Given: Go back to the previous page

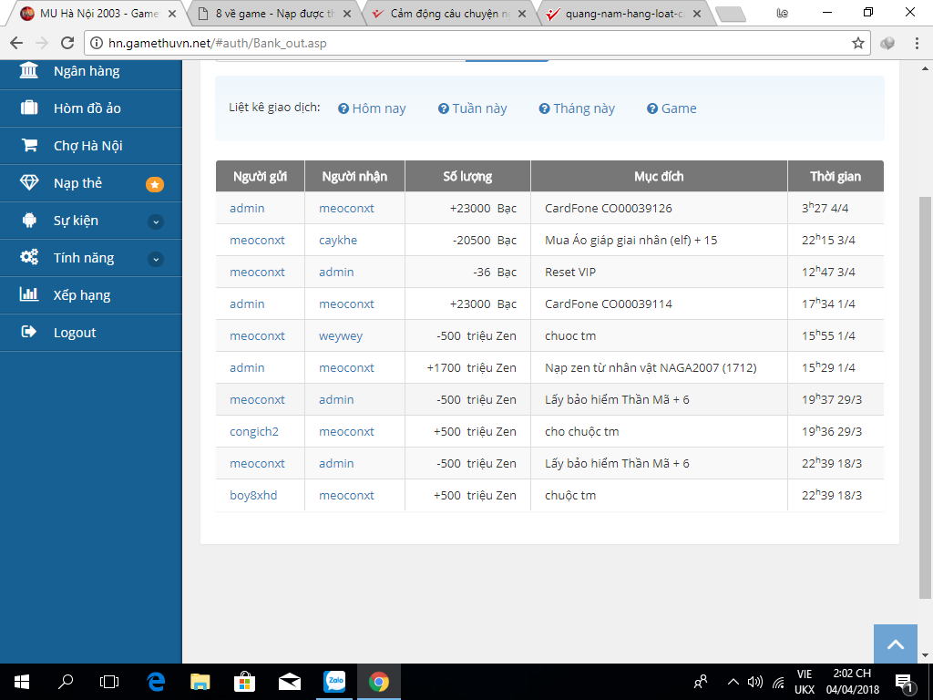Looking at the screenshot, I should pos(16,43).
